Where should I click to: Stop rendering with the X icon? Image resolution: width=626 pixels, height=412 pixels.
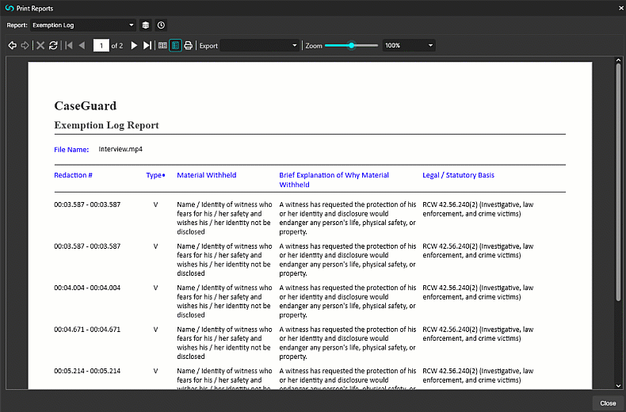tap(40, 45)
